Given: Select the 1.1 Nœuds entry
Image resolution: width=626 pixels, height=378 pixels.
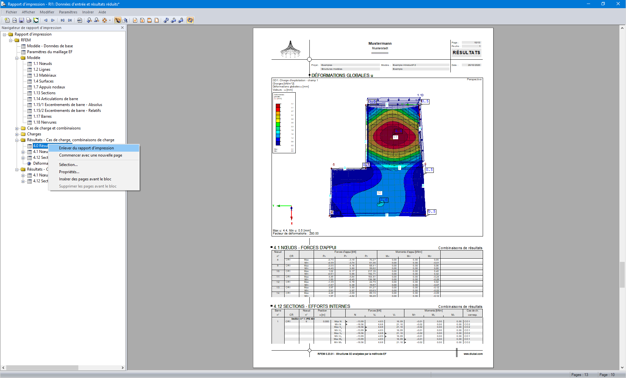Looking at the screenshot, I should pos(42,64).
